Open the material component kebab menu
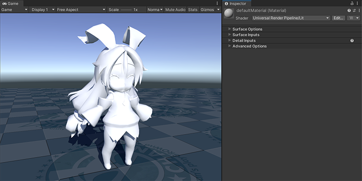Viewport: 362px width, 181px height. (x=359, y=10)
